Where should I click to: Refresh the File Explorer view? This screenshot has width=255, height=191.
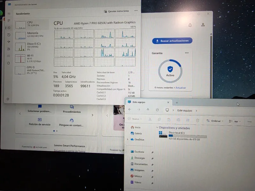coord(157,110)
